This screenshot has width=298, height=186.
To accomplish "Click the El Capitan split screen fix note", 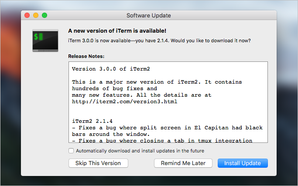I will (x=167, y=131).
